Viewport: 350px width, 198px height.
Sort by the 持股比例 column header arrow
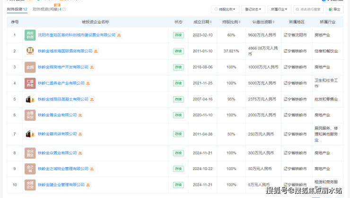[240, 22]
